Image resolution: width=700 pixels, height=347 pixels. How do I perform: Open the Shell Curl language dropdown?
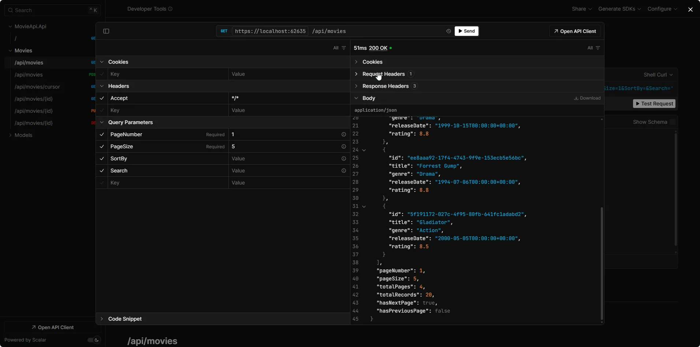click(658, 74)
